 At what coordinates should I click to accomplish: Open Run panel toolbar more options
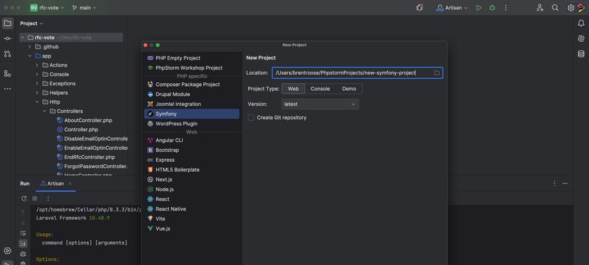[x=48, y=199]
